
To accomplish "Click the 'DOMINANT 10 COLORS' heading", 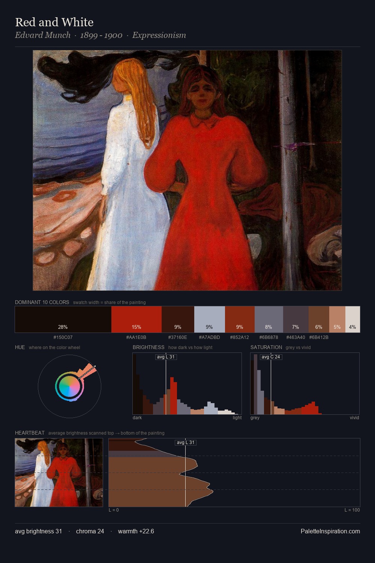I will pos(42,302).
